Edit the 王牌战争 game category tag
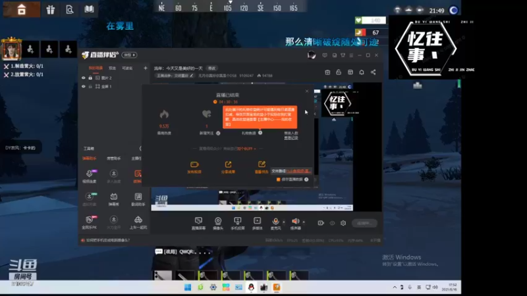 point(175,76)
